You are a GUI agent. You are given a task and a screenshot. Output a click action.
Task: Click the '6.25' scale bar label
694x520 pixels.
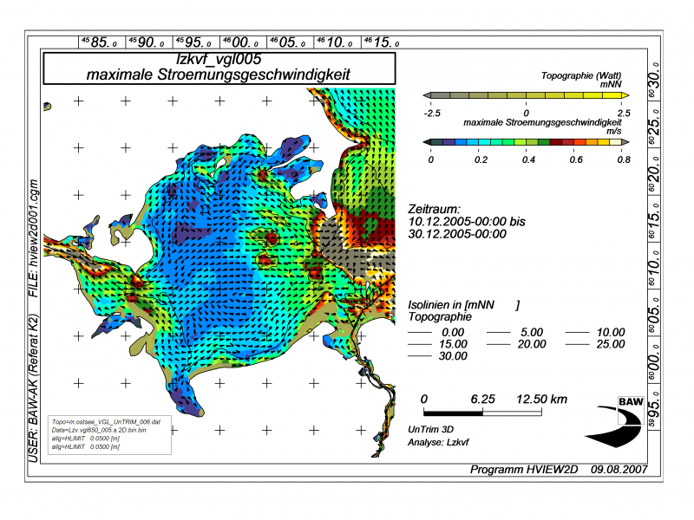point(483,400)
